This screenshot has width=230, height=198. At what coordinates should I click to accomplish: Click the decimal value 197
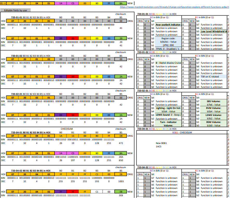point(73,160)
